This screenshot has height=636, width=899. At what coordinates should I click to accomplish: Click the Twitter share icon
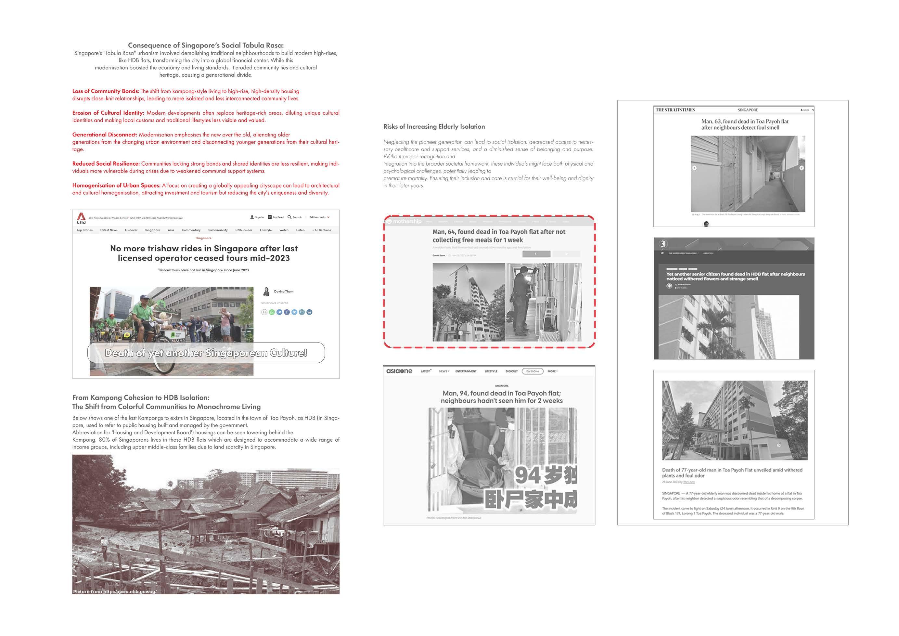coord(294,312)
